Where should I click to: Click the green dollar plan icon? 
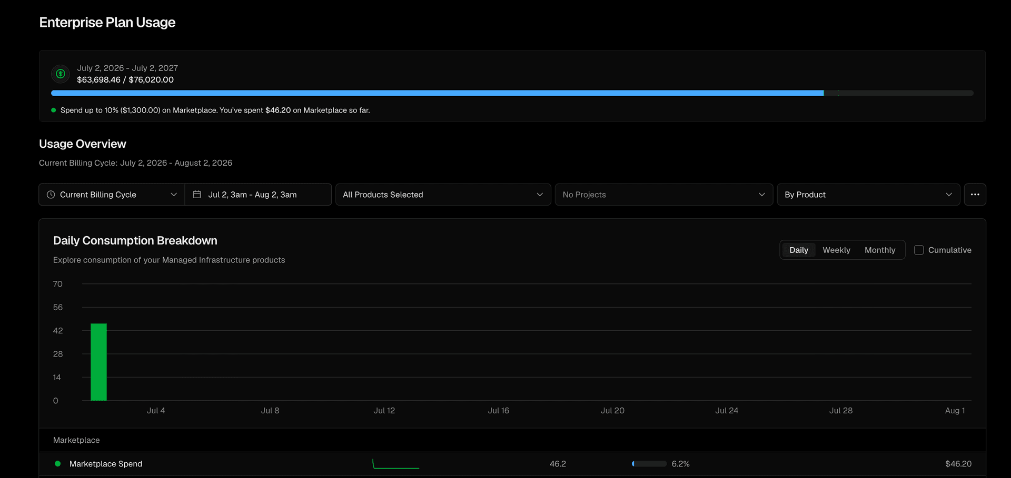61,74
